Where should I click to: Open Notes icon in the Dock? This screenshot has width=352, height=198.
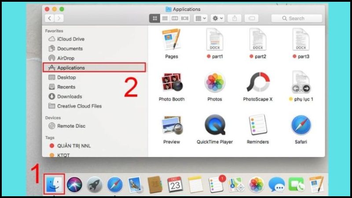(x=195, y=185)
